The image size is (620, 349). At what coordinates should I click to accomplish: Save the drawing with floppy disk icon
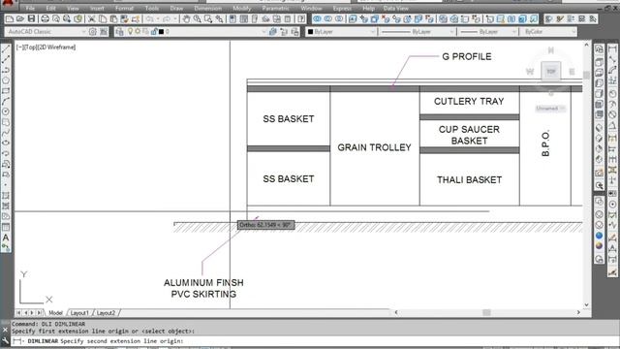coord(31,19)
